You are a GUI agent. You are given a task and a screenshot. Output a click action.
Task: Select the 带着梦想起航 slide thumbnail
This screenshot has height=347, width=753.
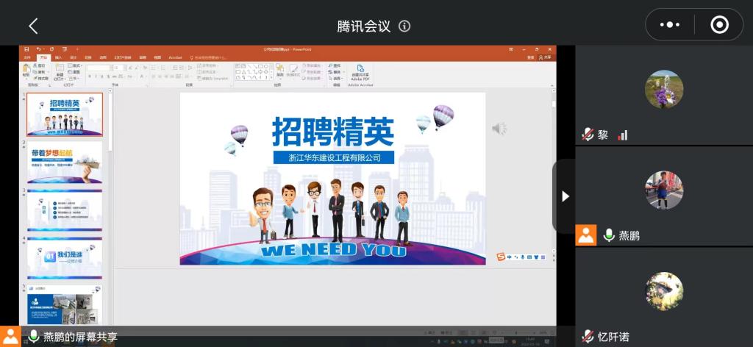[65, 162]
